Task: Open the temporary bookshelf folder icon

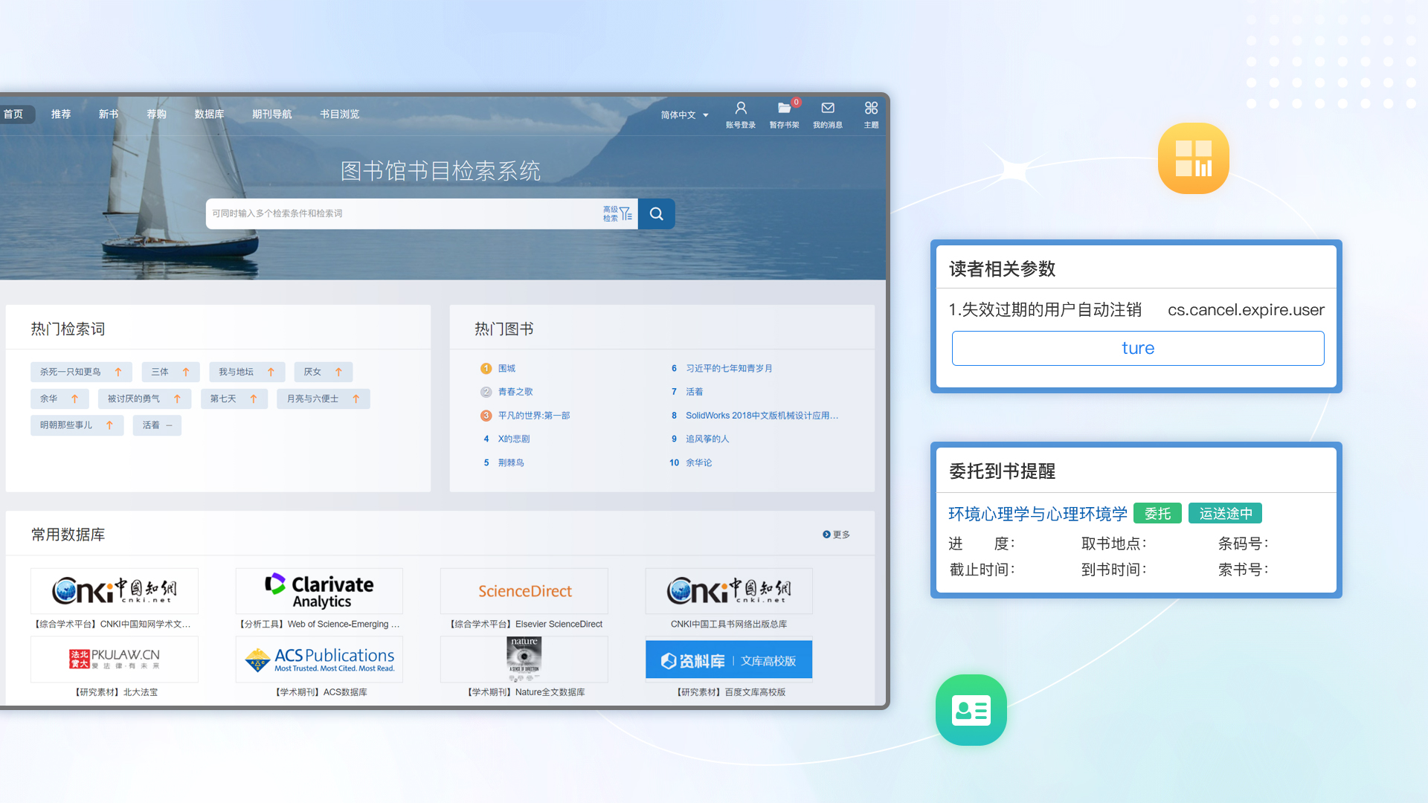Action: [784, 109]
